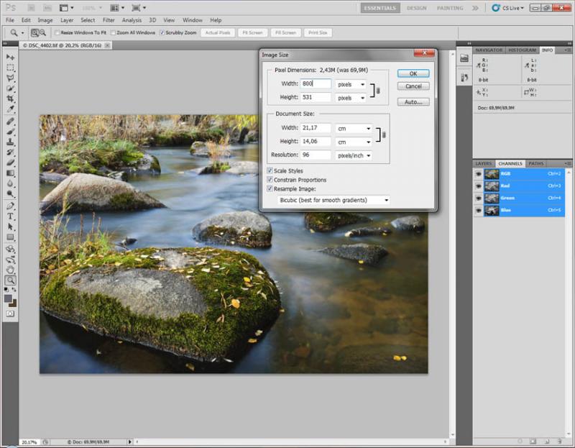Open document Width cm units dropdown
The image size is (575, 448).
click(354, 129)
